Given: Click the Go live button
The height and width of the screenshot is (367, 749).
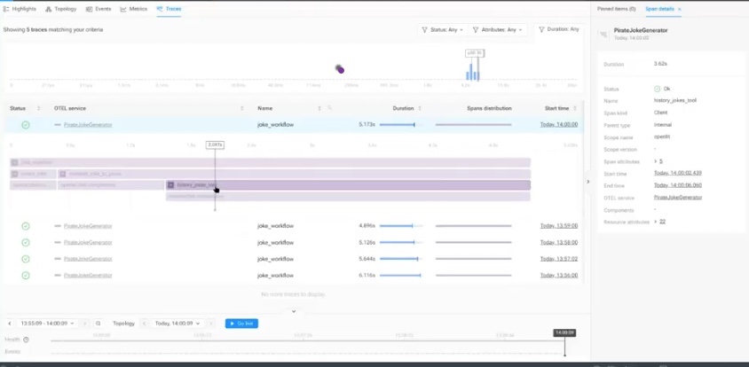Looking at the screenshot, I should click(x=241, y=324).
